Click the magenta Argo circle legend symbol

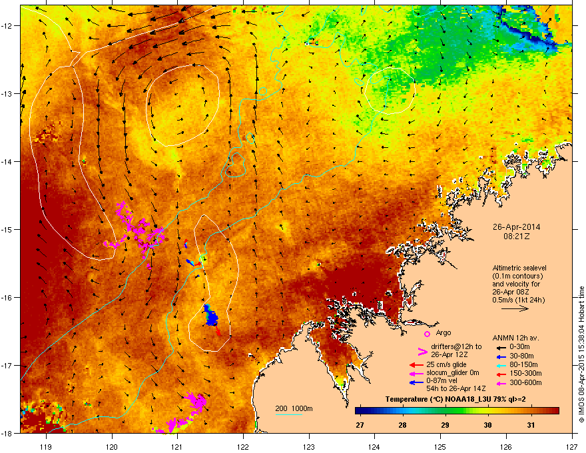point(427,334)
